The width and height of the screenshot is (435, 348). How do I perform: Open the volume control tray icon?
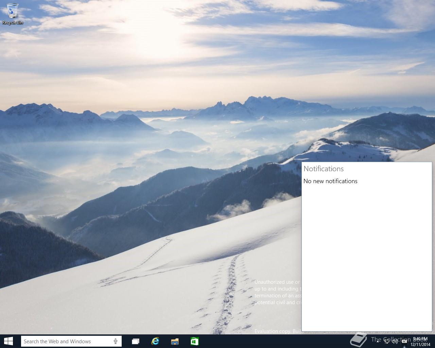coord(395,342)
